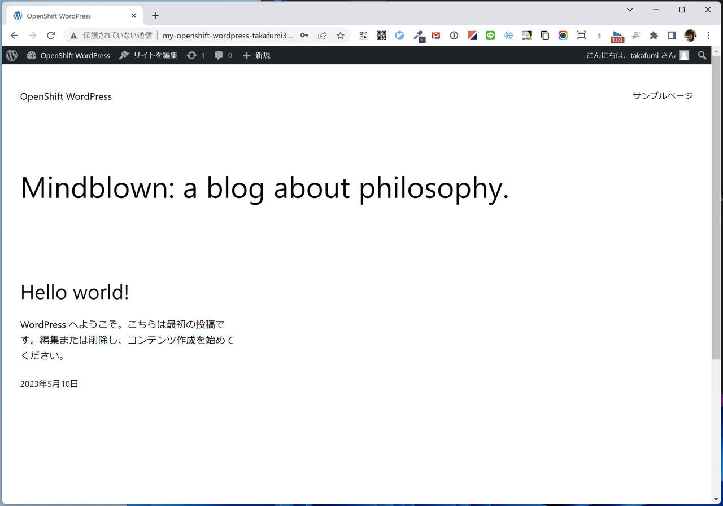View the 1 pending update in admin bar

[x=195, y=55]
